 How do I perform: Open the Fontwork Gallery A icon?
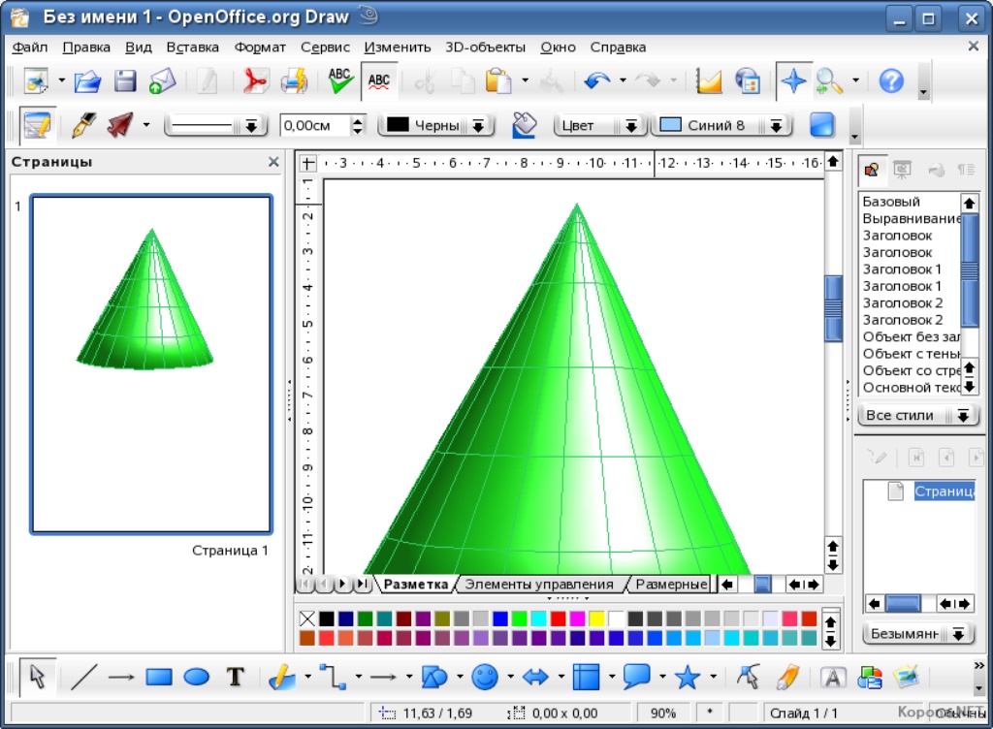(x=833, y=677)
